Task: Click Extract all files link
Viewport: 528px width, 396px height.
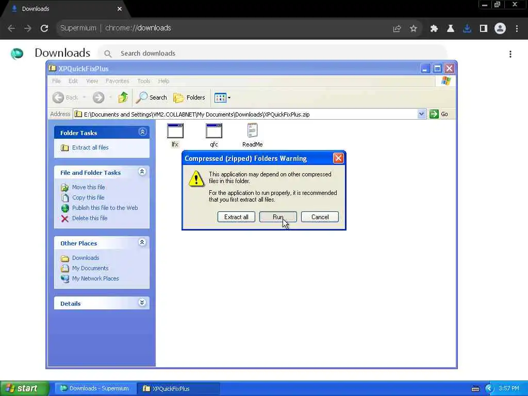Action: (x=90, y=147)
